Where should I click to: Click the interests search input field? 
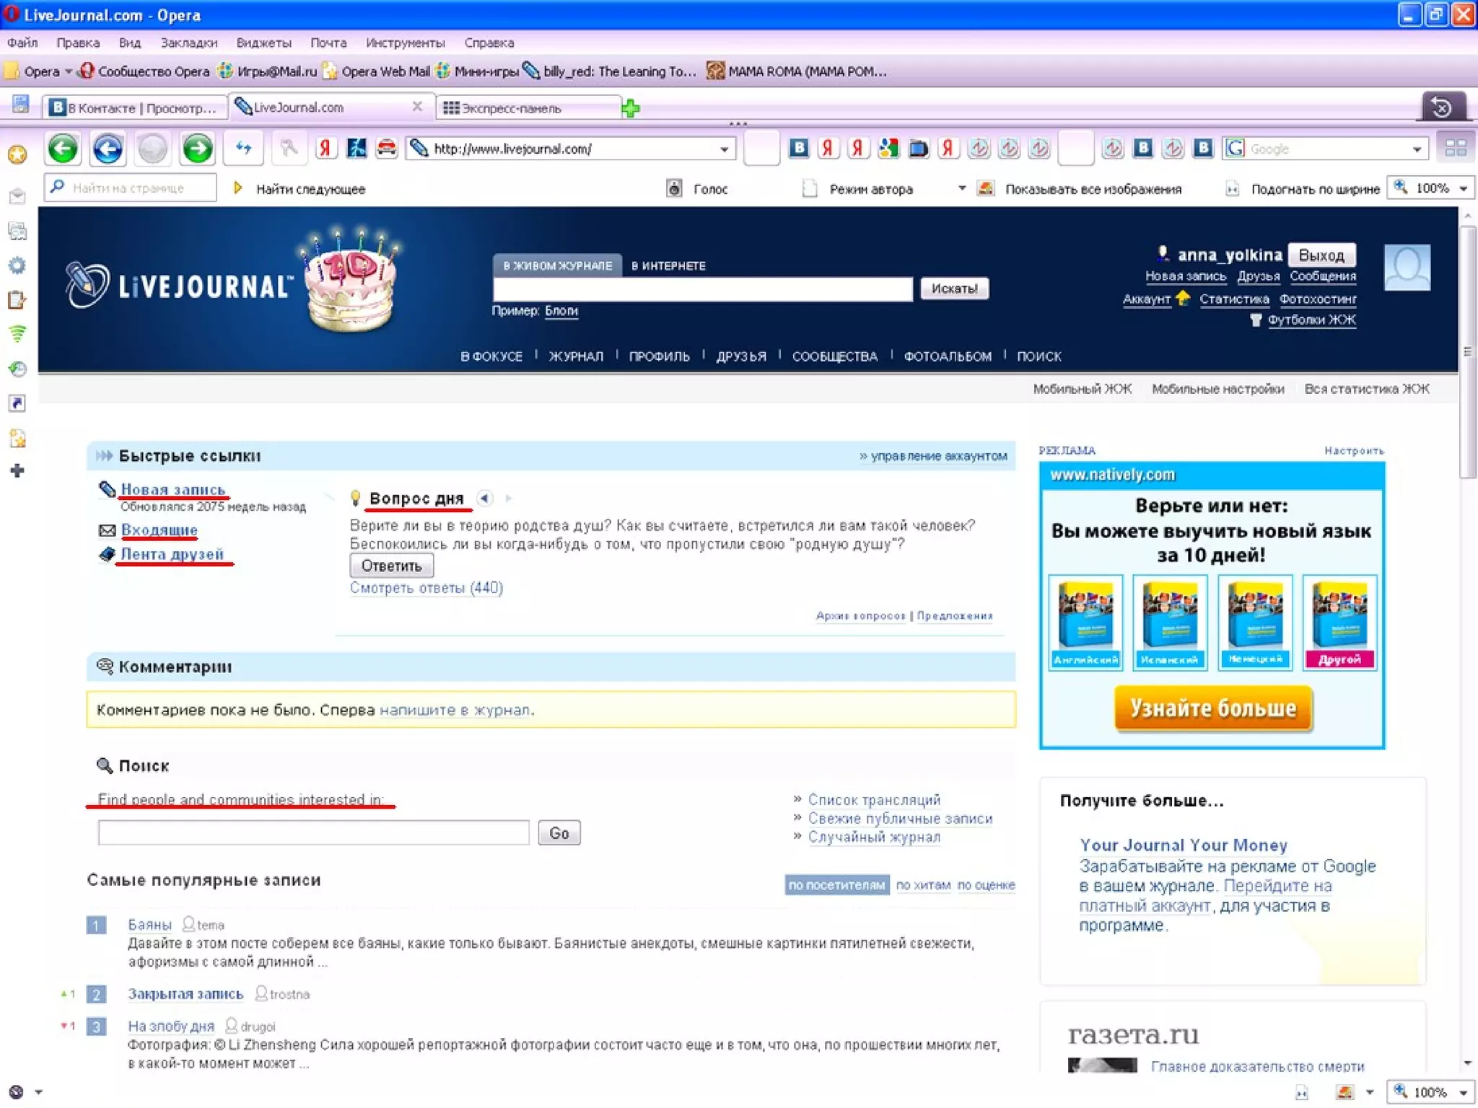(313, 832)
